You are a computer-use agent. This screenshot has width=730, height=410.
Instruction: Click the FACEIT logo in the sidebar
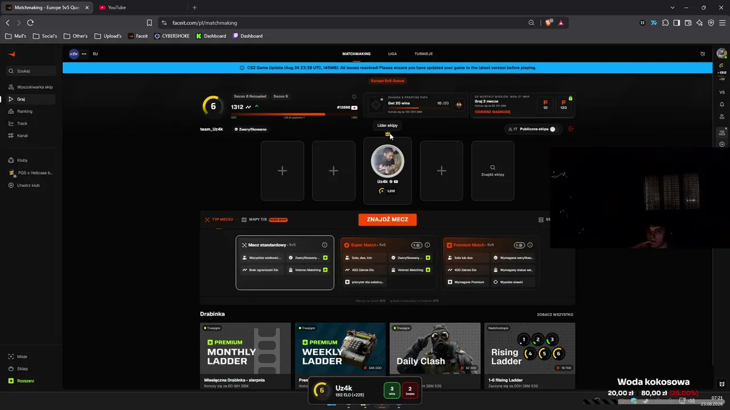pyautogui.click(x=12, y=54)
